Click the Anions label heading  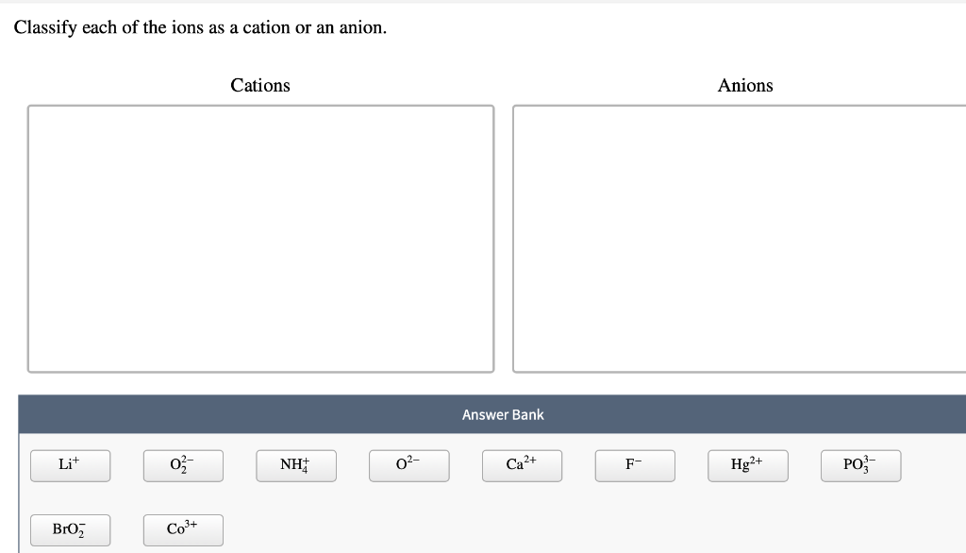pyautogui.click(x=745, y=86)
